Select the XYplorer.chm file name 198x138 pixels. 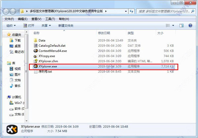(x=48, y=61)
